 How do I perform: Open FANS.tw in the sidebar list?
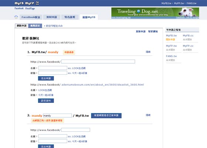click(x=172, y=56)
